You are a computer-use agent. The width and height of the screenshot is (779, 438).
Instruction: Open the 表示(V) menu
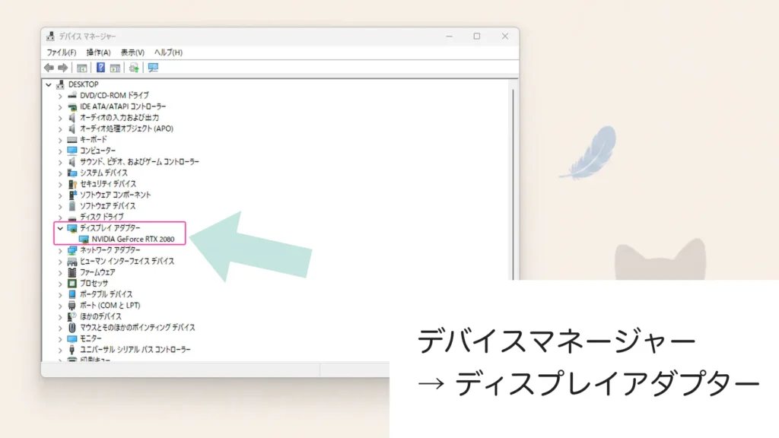pos(132,52)
